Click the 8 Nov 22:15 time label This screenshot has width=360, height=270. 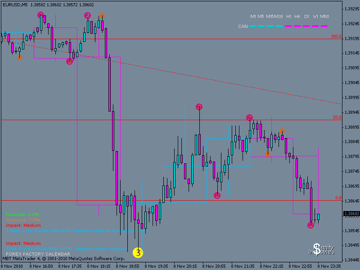(x=272, y=266)
